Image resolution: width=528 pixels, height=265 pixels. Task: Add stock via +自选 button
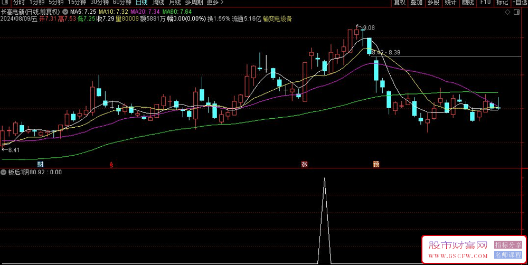(520, 2)
